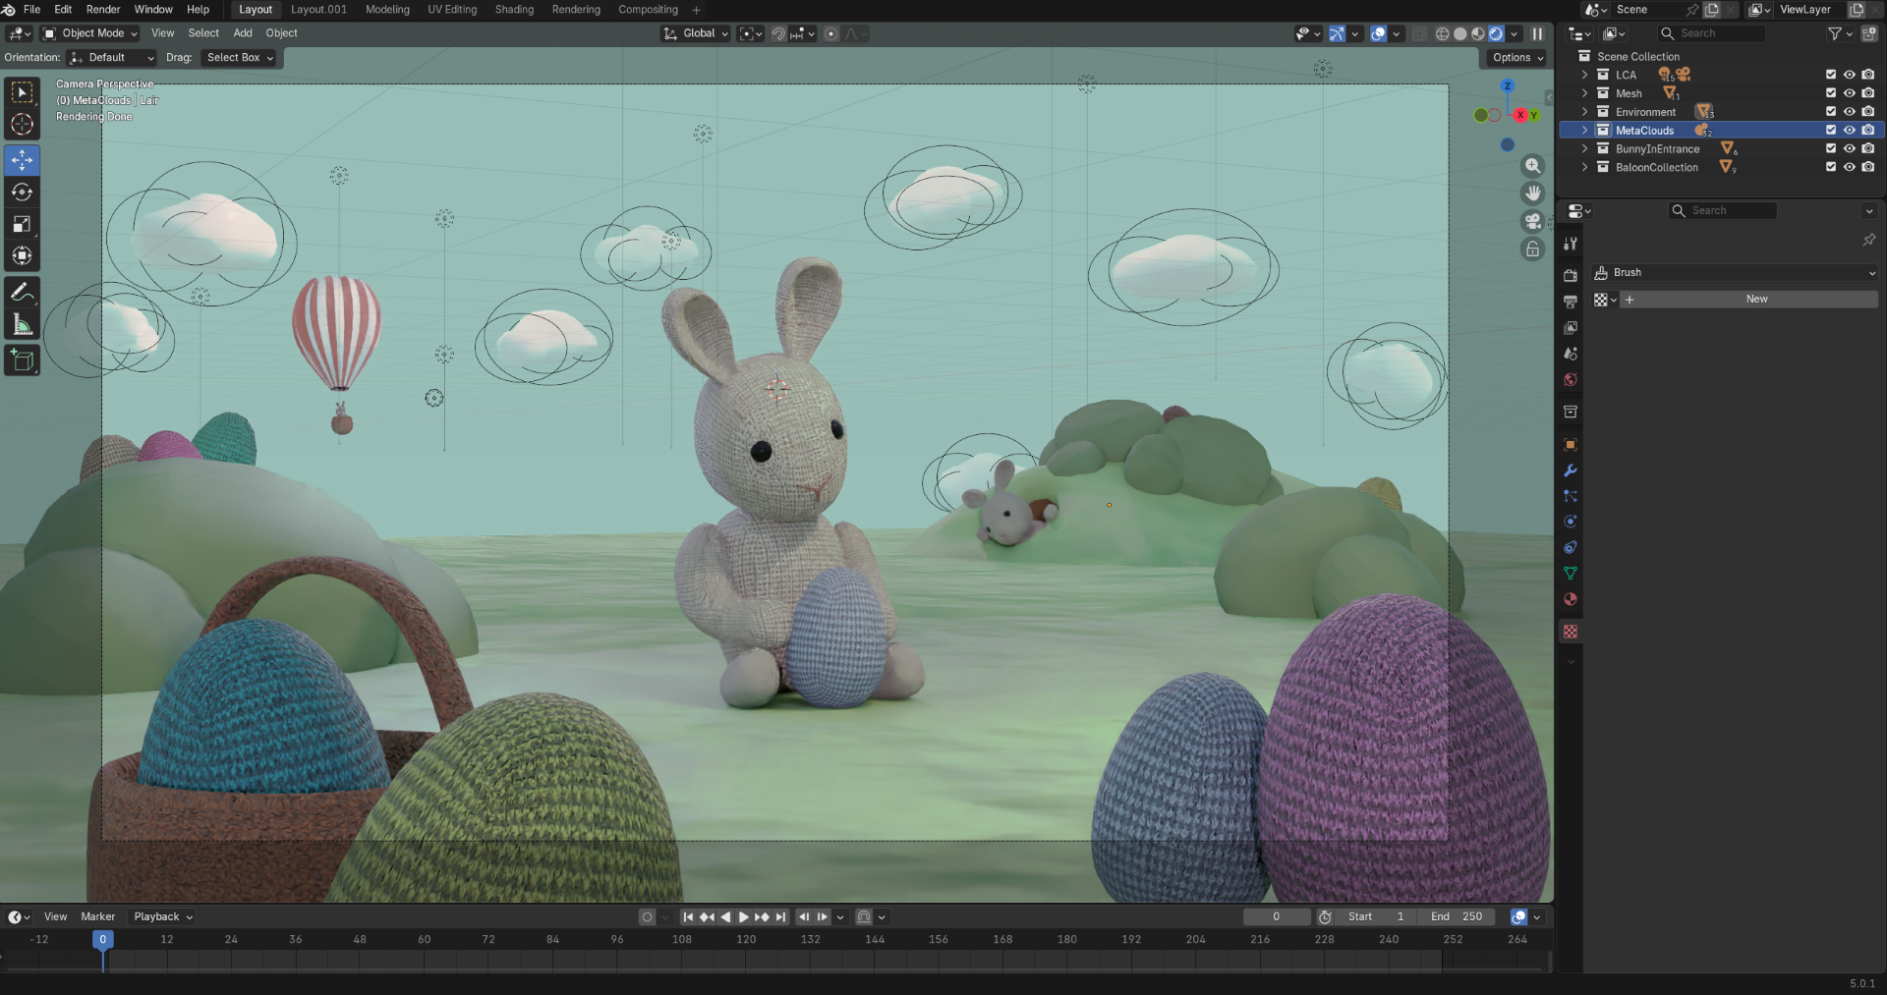Click the Add Cube tool

click(22, 360)
